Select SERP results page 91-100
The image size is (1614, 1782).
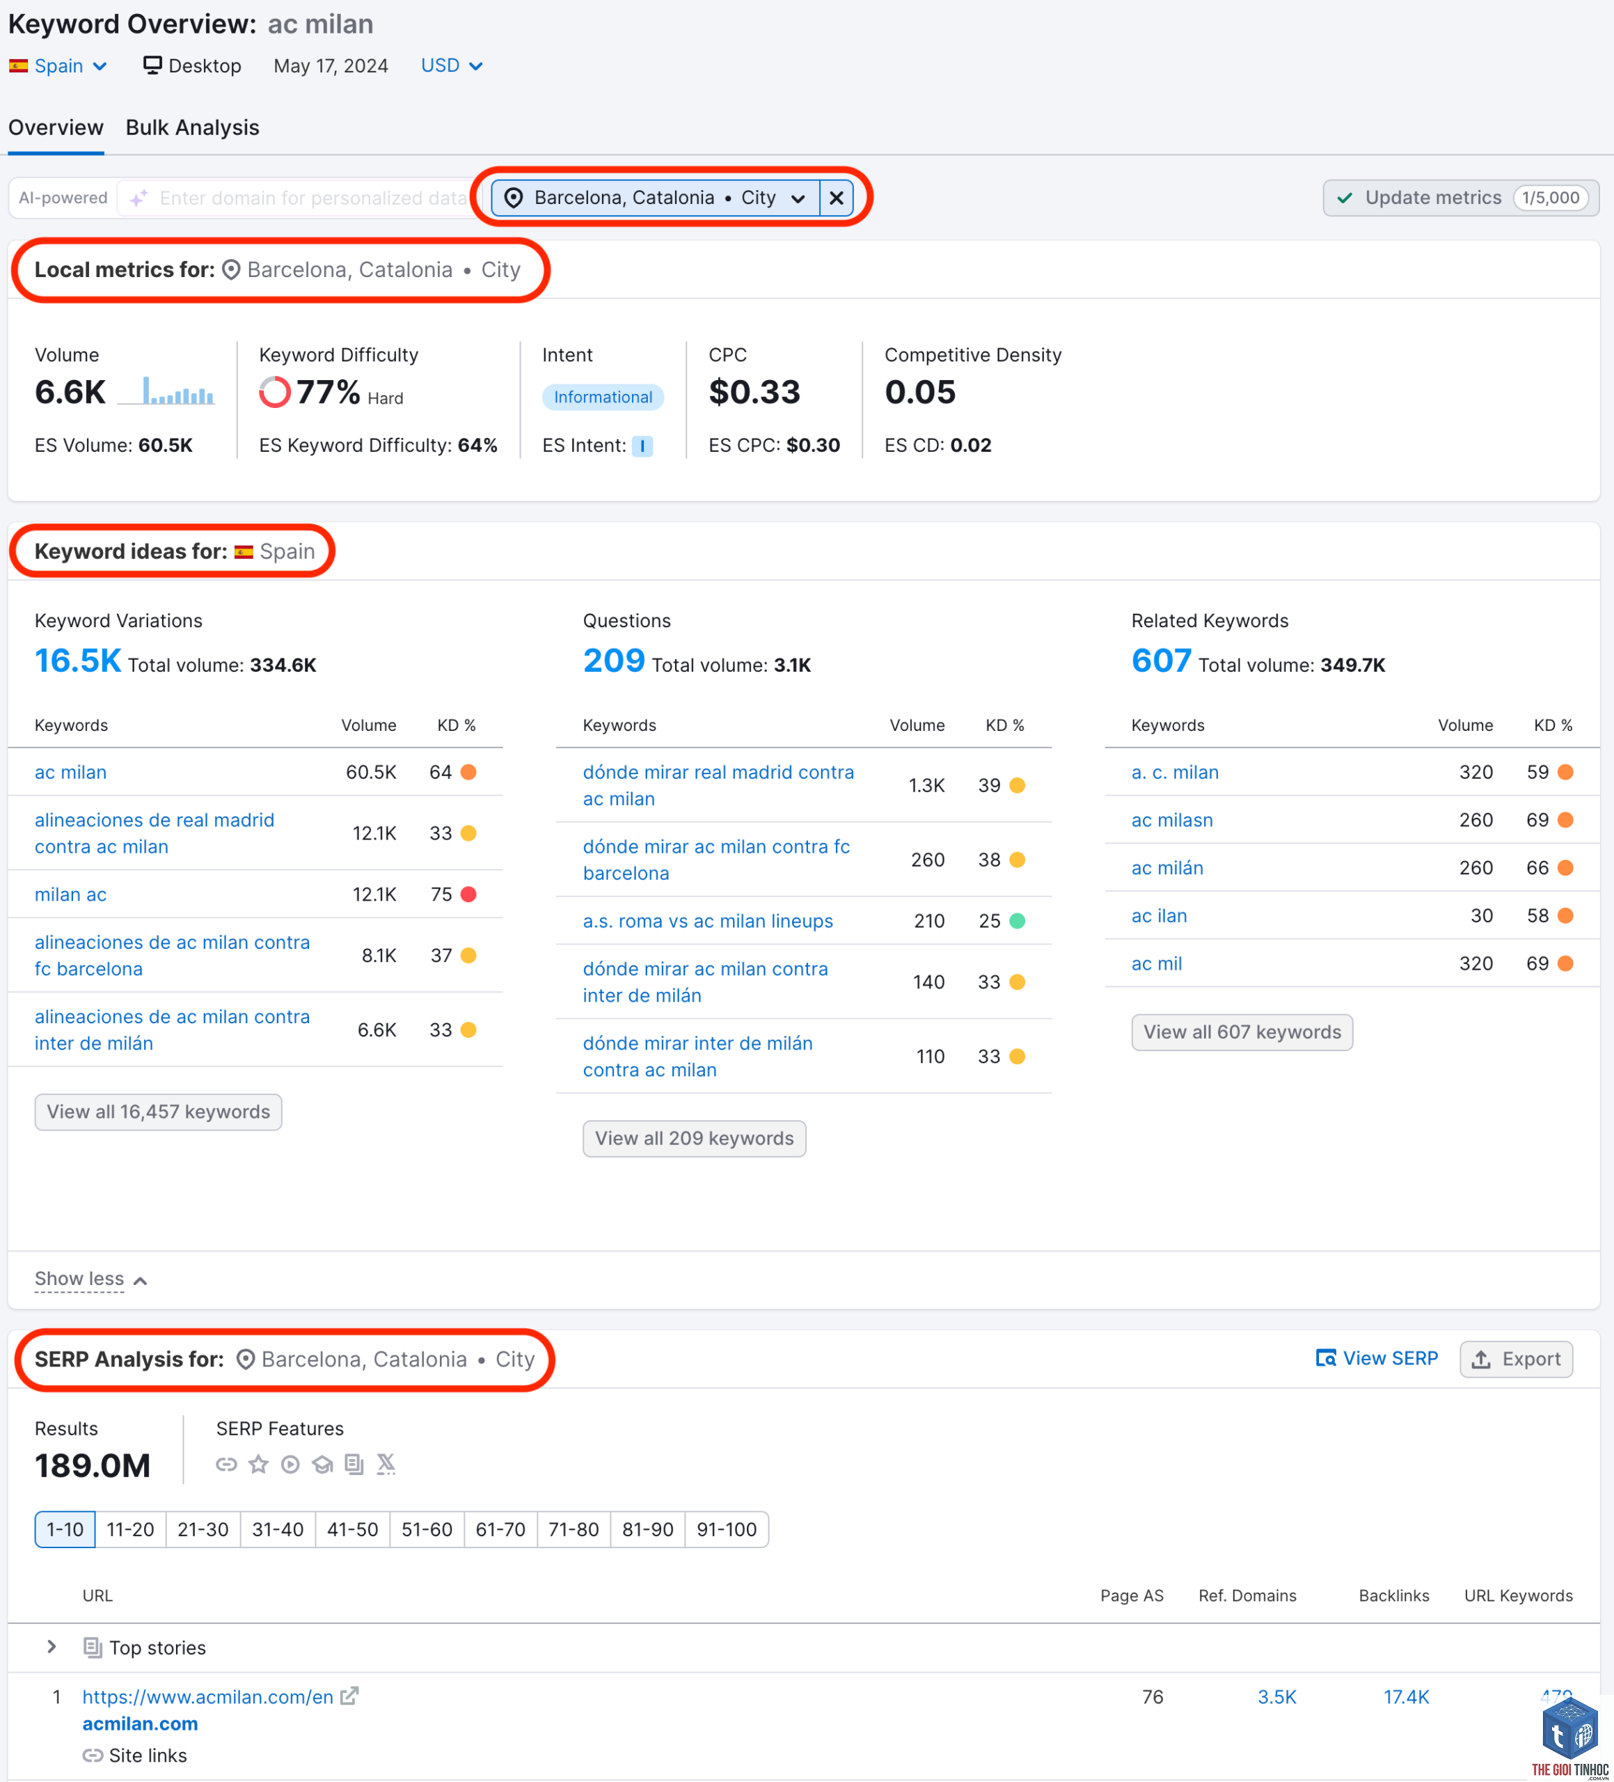click(x=727, y=1529)
